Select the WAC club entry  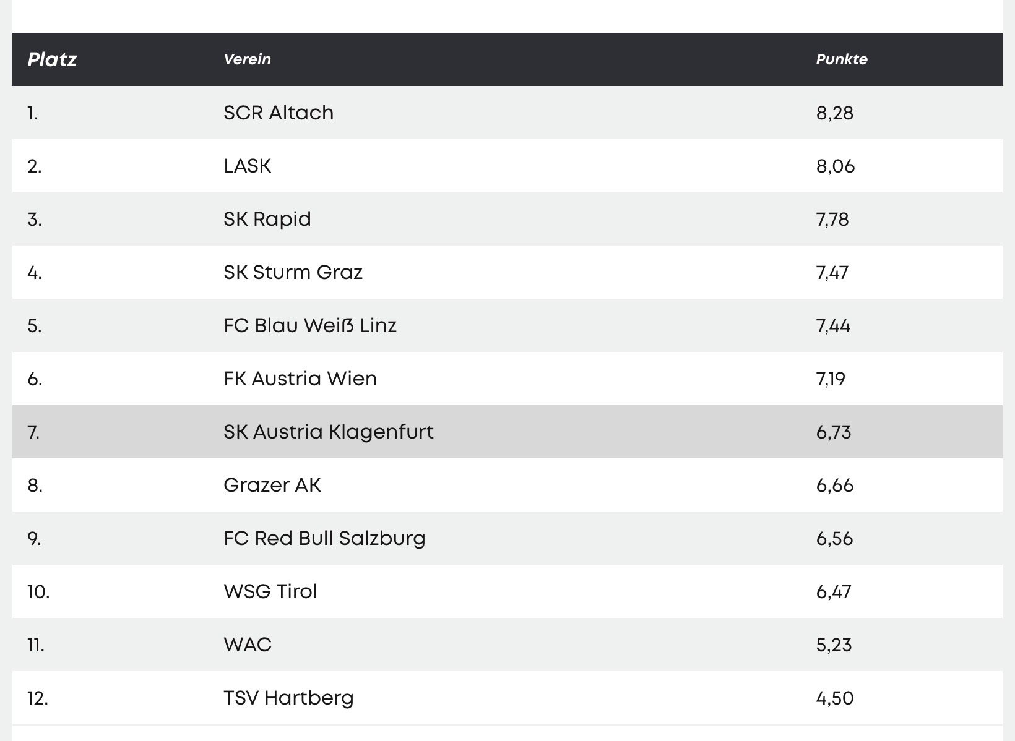pyautogui.click(x=248, y=645)
